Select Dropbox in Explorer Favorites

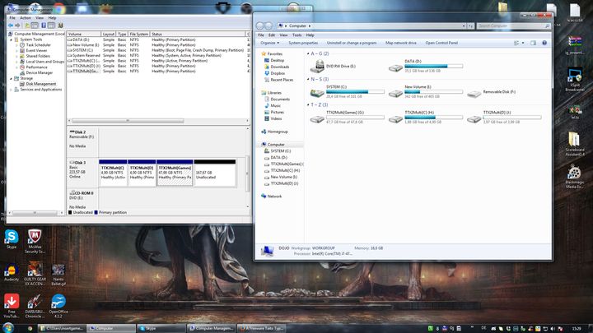pyautogui.click(x=274, y=73)
